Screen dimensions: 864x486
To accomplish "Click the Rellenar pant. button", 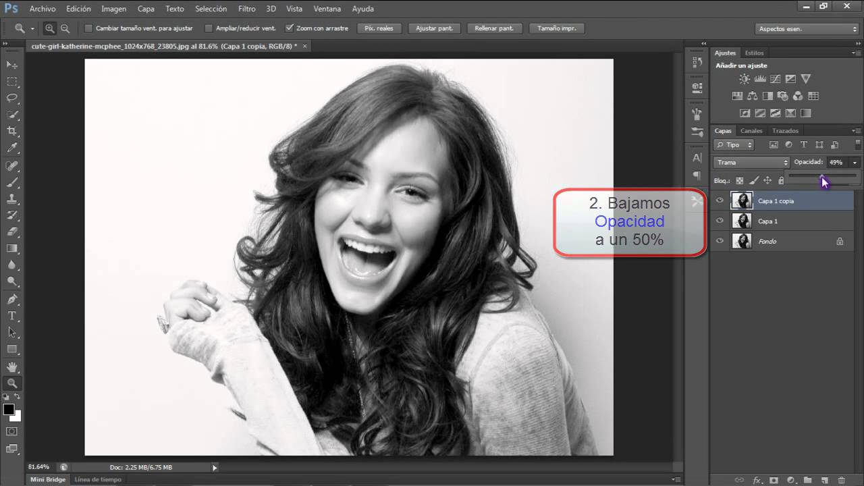I will [494, 28].
